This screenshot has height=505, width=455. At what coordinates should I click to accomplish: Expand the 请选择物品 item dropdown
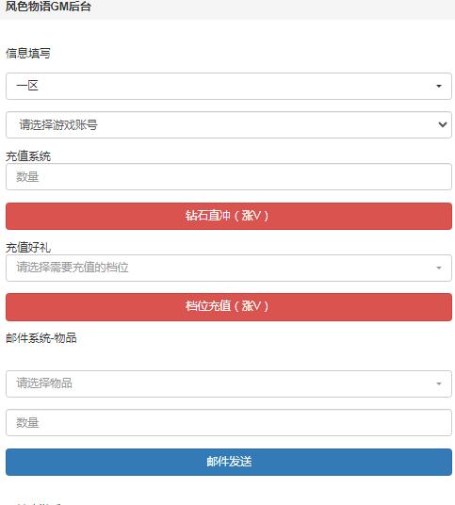(x=229, y=383)
